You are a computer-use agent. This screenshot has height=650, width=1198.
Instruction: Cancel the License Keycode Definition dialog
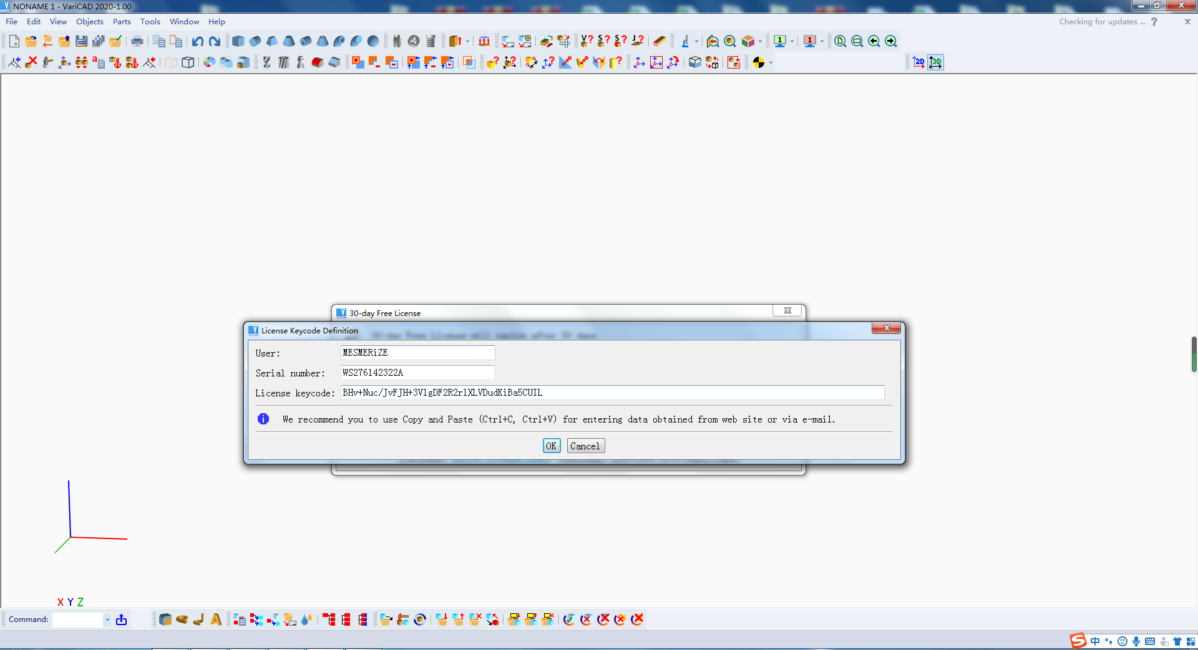[x=585, y=446]
